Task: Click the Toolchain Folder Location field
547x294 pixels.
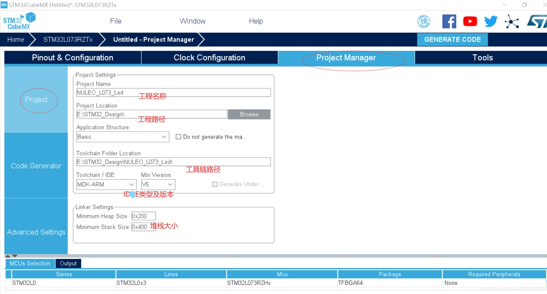Action: [x=174, y=162]
